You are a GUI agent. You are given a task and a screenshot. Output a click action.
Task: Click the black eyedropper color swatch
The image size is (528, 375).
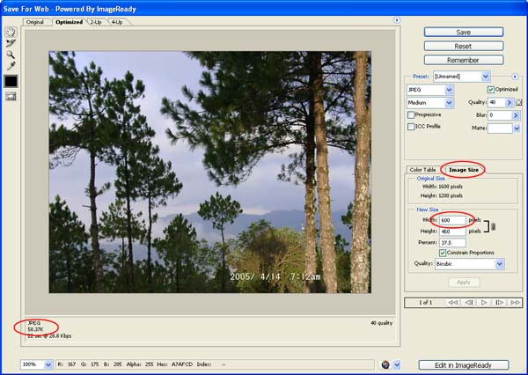point(11,81)
